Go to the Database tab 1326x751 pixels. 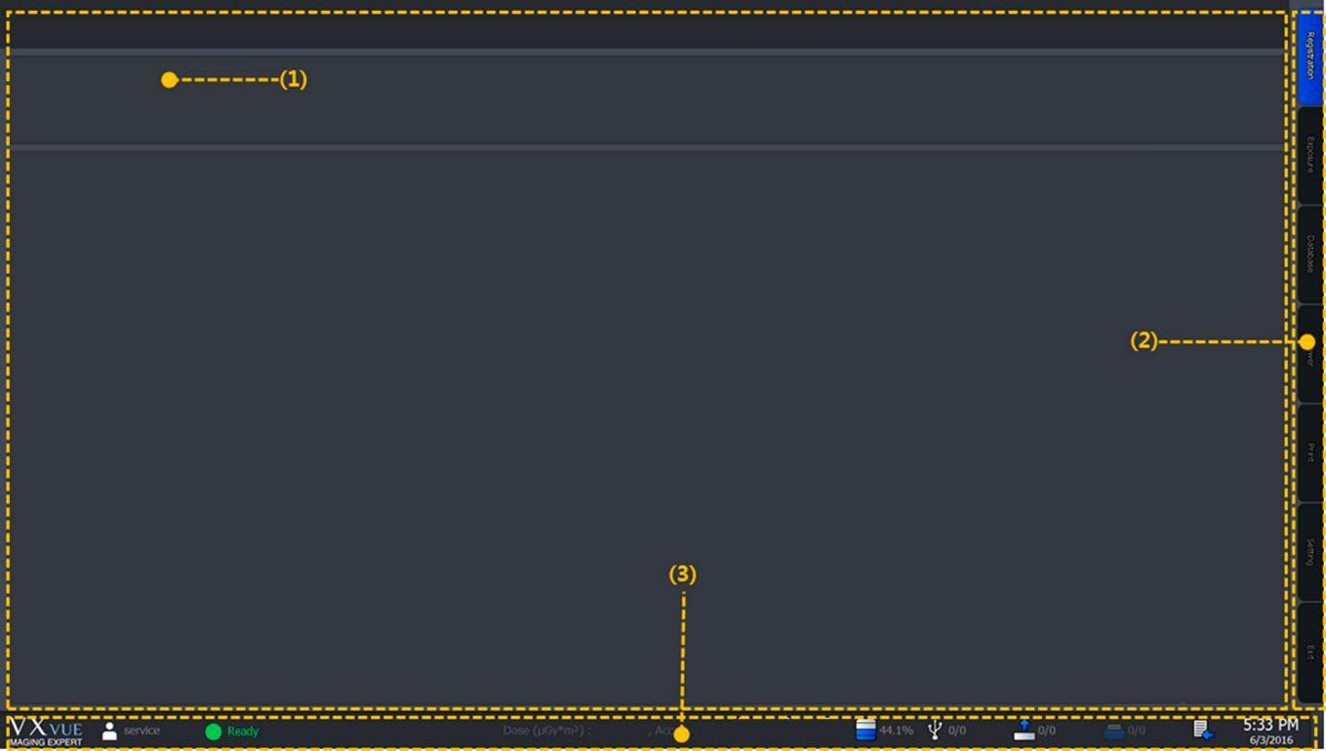[x=1309, y=255]
